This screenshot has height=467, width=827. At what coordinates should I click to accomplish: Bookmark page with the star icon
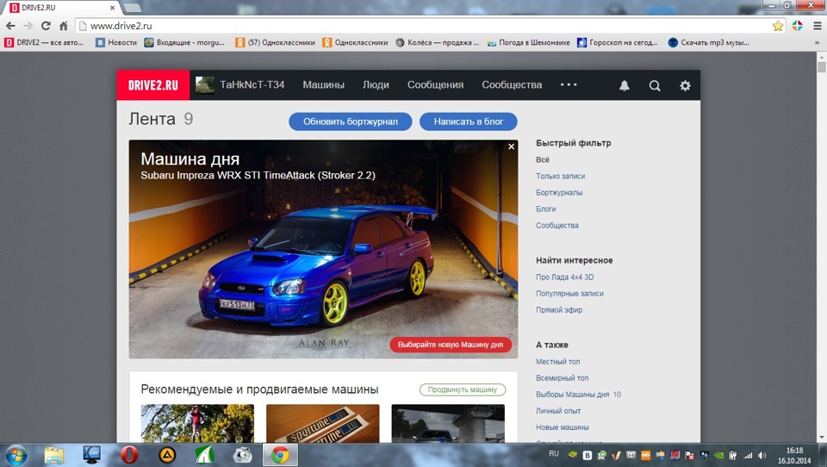pos(777,26)
